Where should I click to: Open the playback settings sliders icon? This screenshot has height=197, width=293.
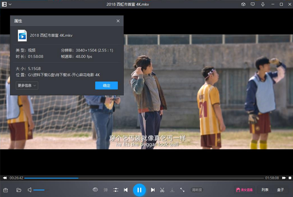pyautogui.click(x=116, y=190)
